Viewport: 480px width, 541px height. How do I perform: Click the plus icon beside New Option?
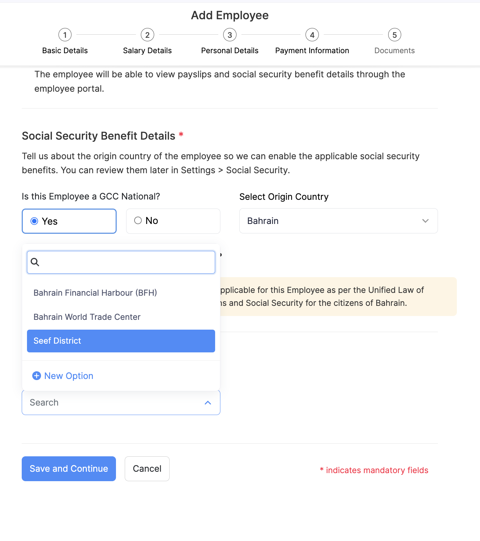[x=36, y=375]
